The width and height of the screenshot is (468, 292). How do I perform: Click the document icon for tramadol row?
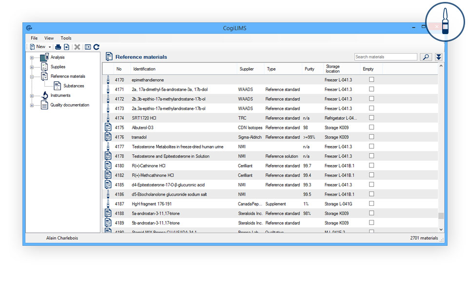click(x=108, y=137)
